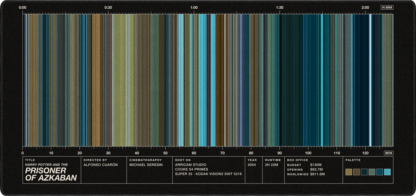Click the grey-green palette swatch

(372, 172)
